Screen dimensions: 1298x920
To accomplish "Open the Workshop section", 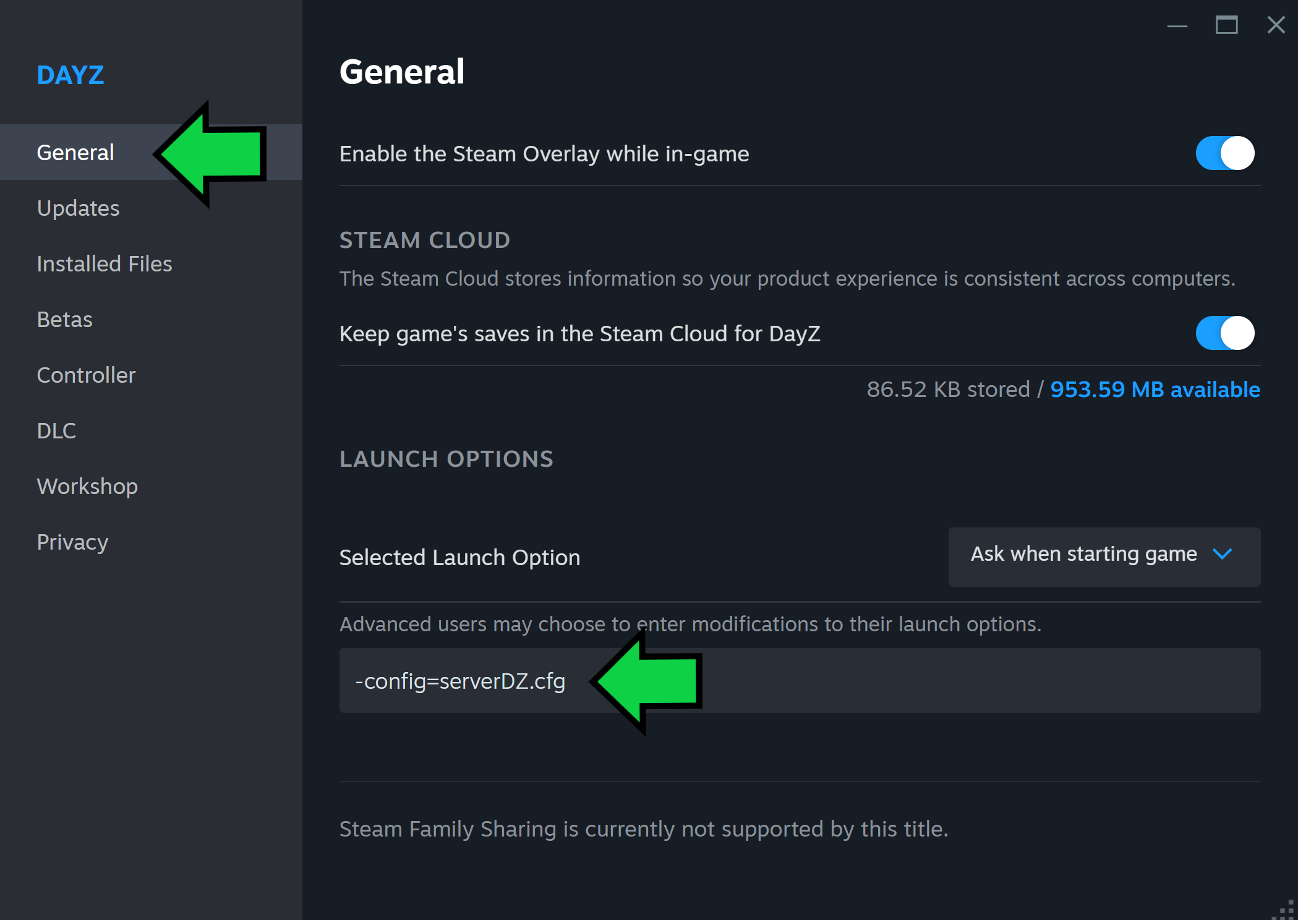I will (x=87, y=487).
